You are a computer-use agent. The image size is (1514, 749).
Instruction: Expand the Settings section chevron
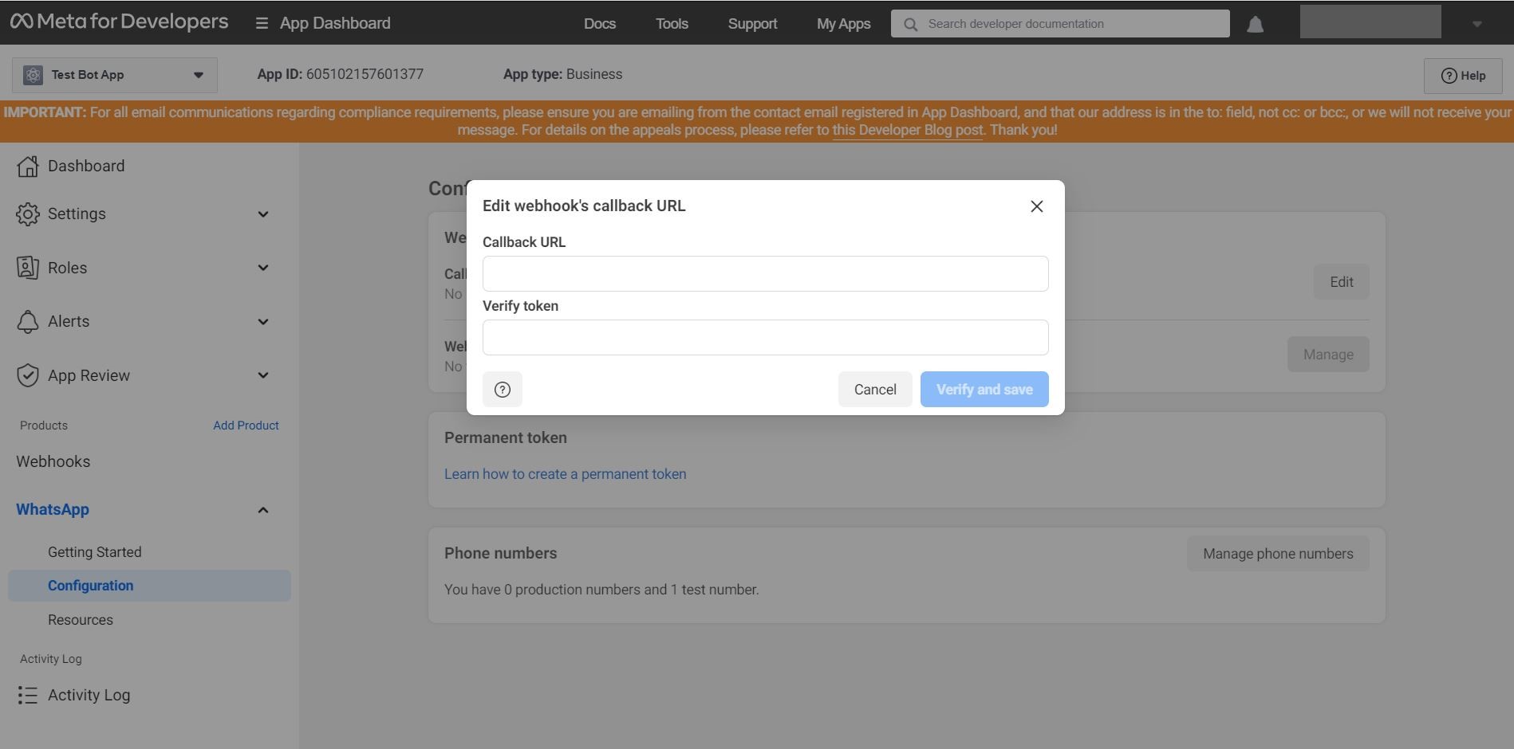263,214
